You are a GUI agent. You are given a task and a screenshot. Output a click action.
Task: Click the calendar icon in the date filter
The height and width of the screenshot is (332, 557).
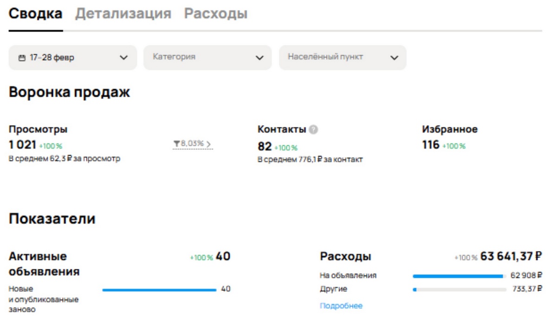(x=22, y=58)
